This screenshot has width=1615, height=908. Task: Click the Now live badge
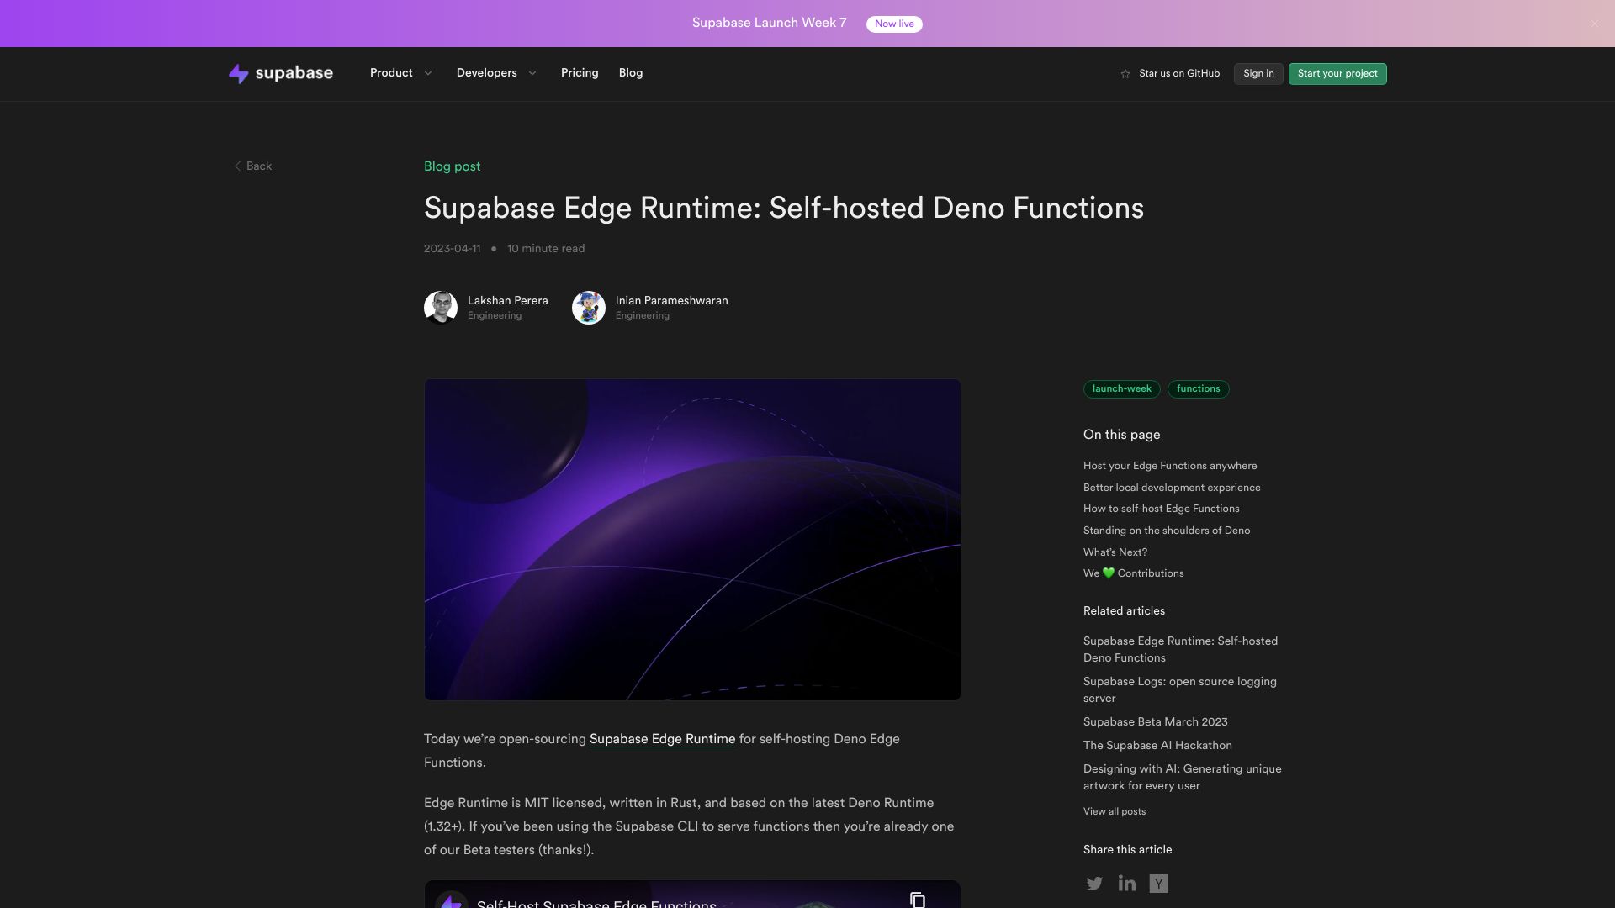[x=894, y=24]
